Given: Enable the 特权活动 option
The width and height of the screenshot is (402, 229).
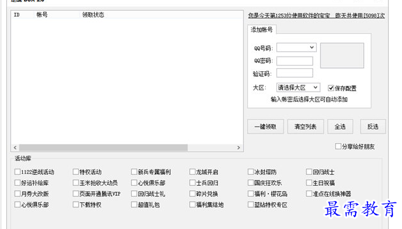Looking at the screenshot, I should 76,172.
